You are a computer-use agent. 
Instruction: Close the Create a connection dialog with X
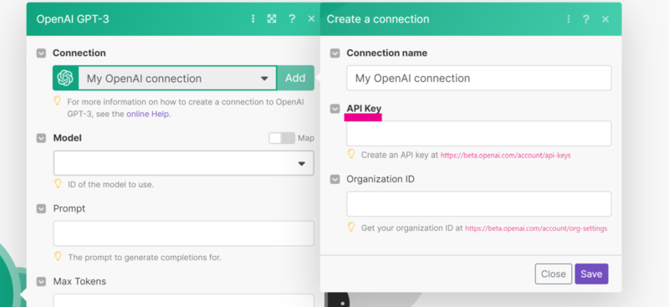point(605,18)
